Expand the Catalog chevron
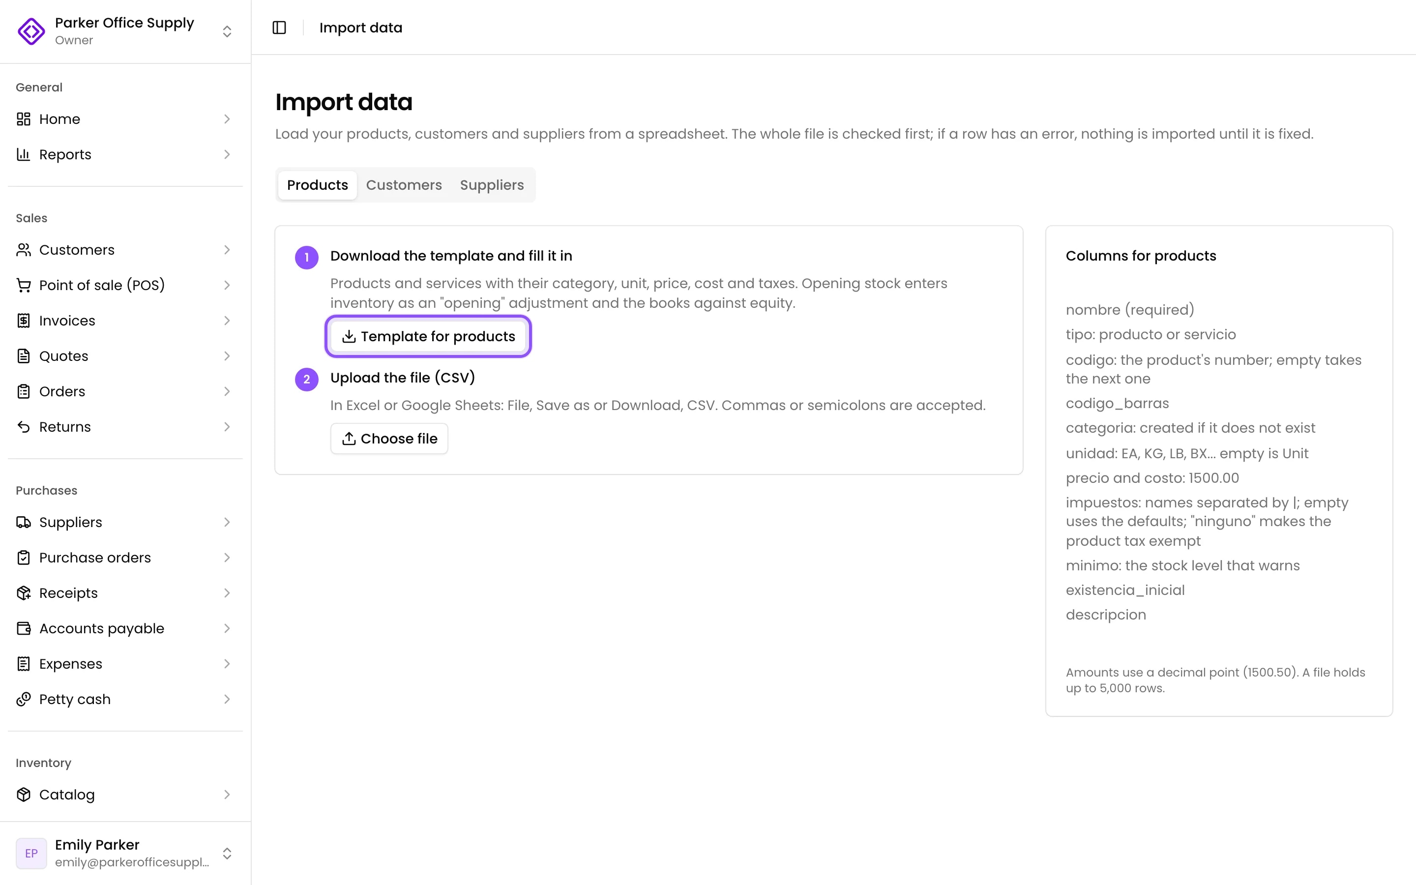Image resolution: width=1416 pixels, height=885 pixels. 227,794
